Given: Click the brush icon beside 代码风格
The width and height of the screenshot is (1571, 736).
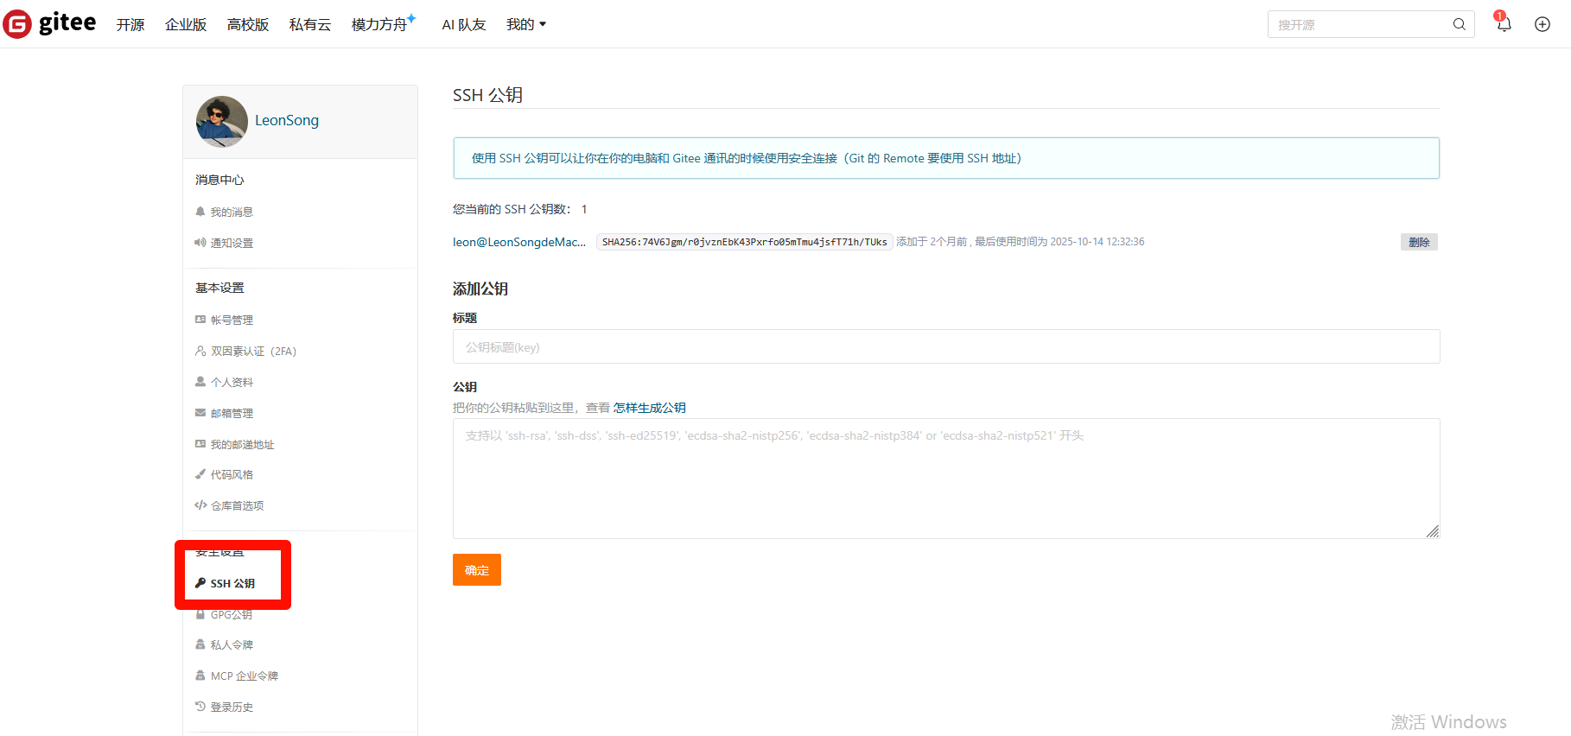Looking at the screenshot, I should pyautogui.click(x=200, y=474).
